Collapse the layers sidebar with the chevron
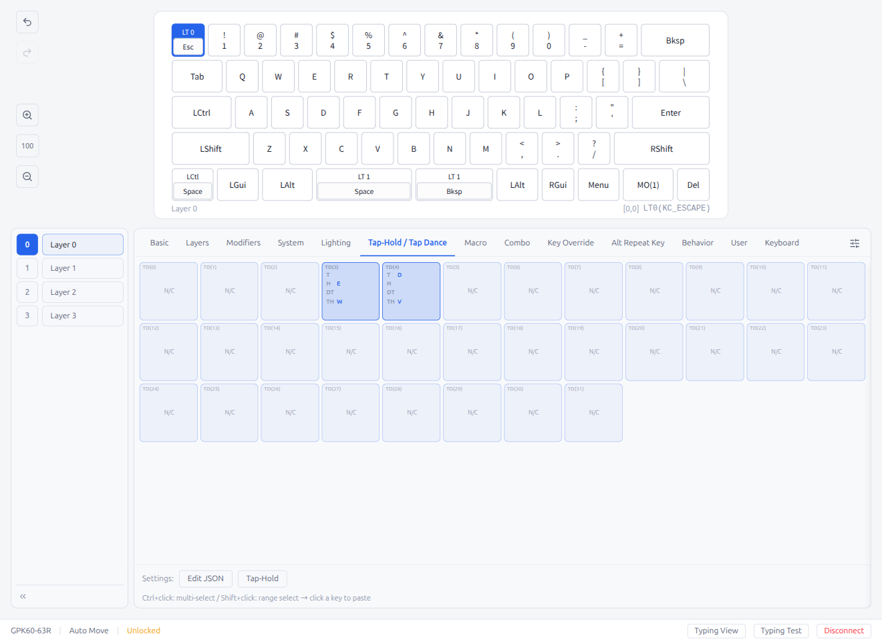Viewport: 882px width, 642px height. [22, 595]
